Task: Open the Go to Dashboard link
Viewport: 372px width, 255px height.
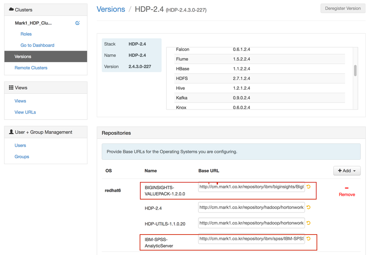Action: coord(37,45)
